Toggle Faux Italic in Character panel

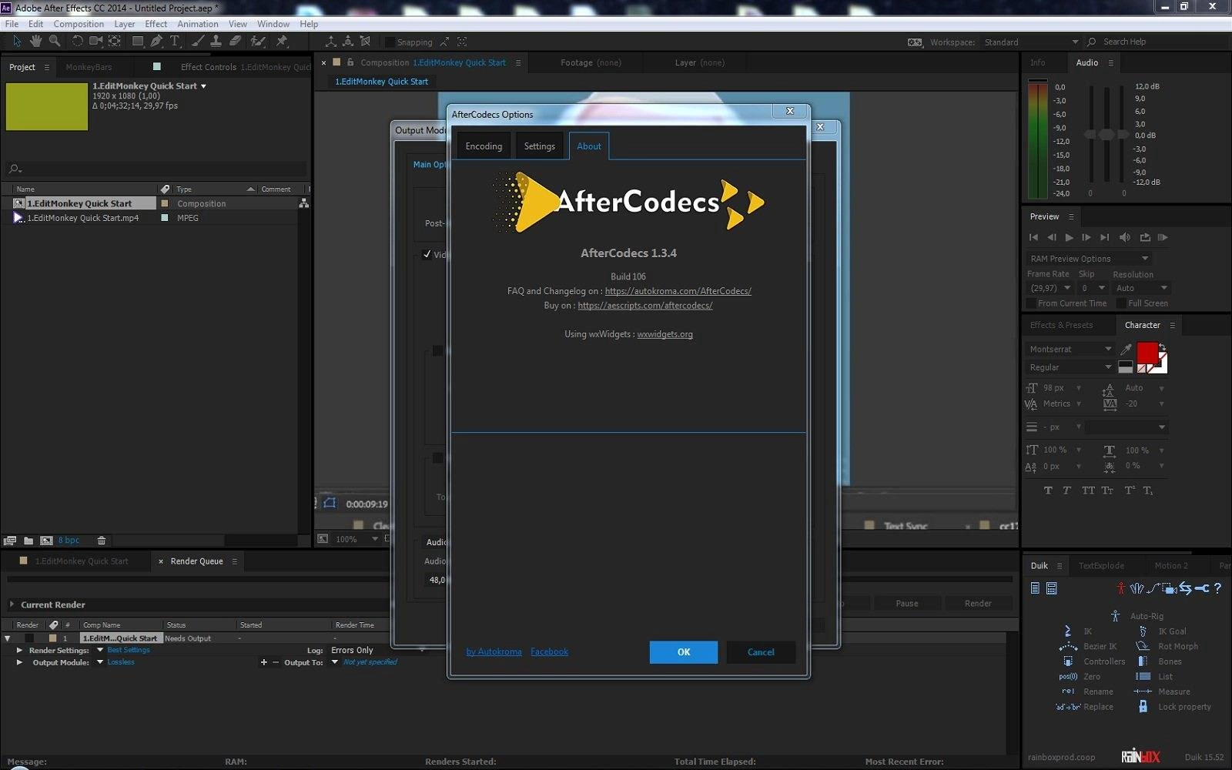coord(1066,490)
